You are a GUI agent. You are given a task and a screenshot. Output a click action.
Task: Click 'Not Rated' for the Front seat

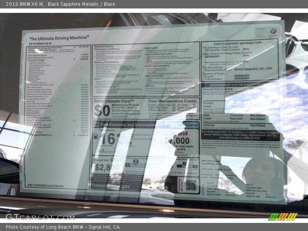[x=258, y=115]
